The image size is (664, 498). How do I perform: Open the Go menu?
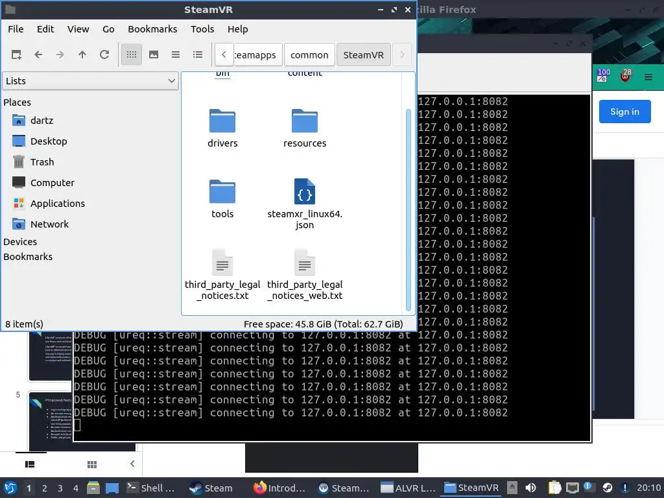108,29
